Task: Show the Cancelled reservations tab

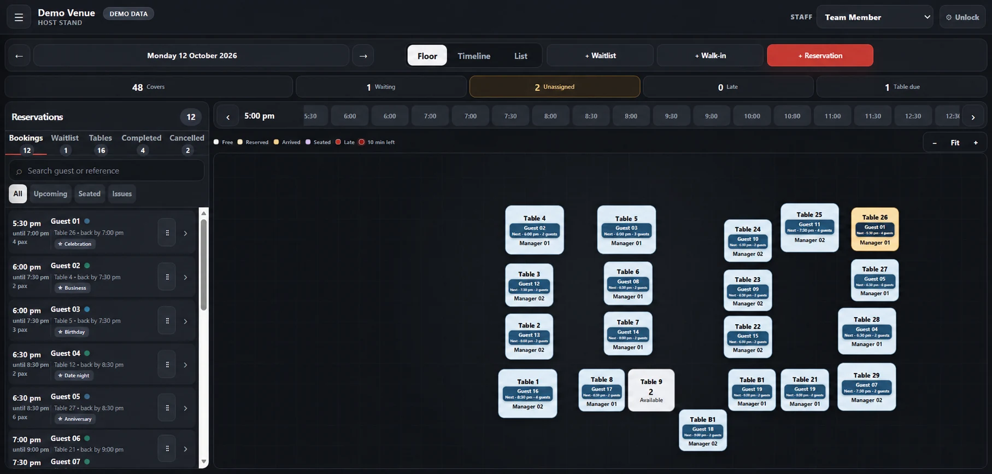Action: [x=187, y=144]
